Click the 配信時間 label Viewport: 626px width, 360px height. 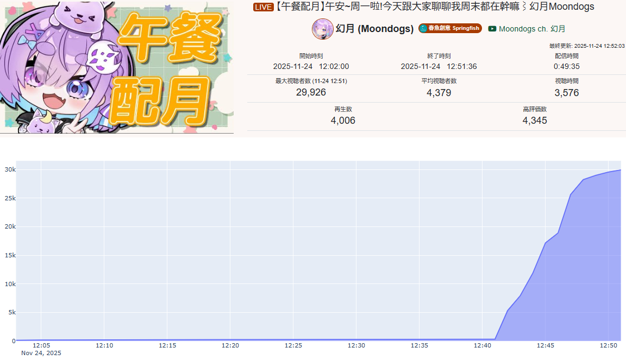[567, 56]
